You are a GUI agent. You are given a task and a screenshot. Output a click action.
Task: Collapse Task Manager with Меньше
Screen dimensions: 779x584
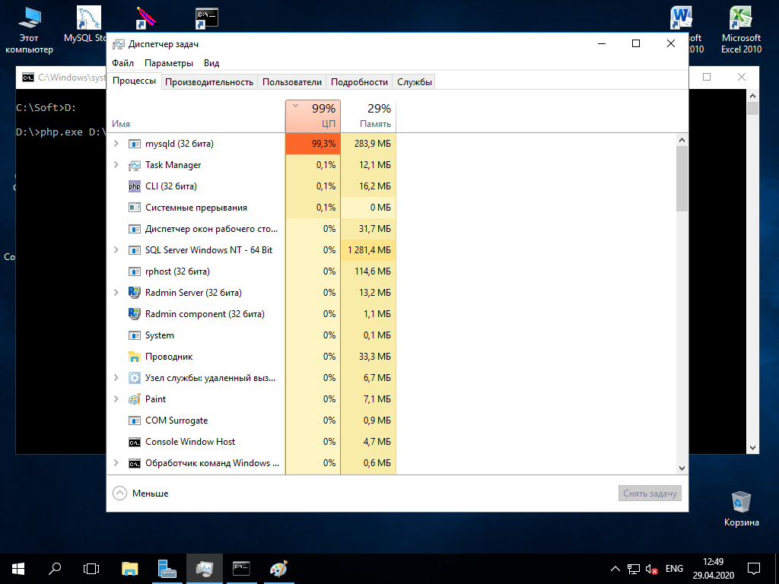point(141,494)
